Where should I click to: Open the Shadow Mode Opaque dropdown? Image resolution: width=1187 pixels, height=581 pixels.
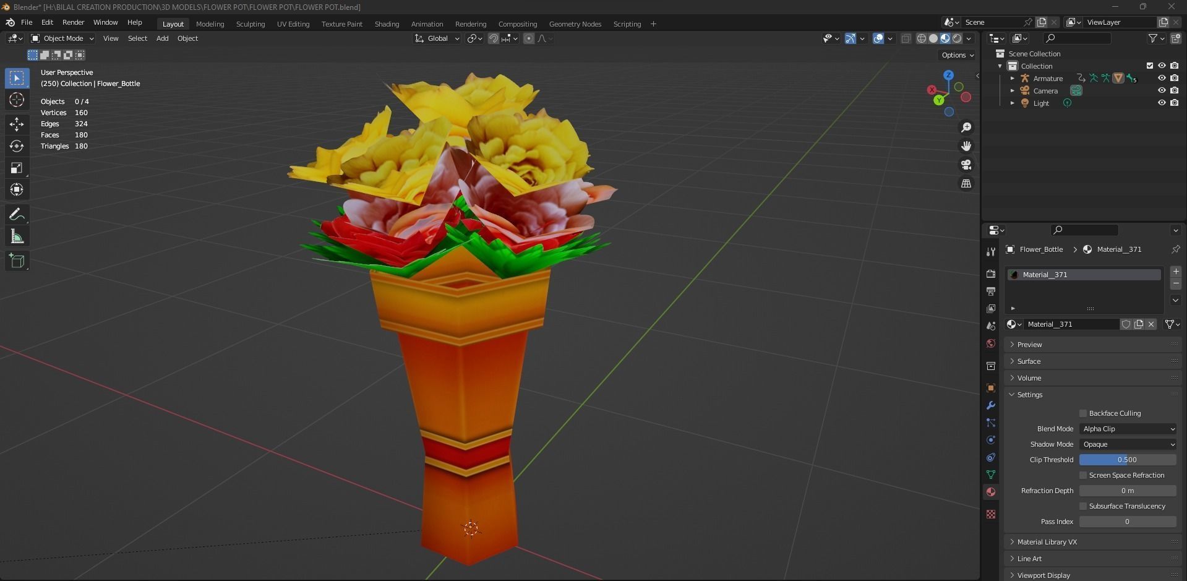pyautogui.click(x=1128, y=444)
